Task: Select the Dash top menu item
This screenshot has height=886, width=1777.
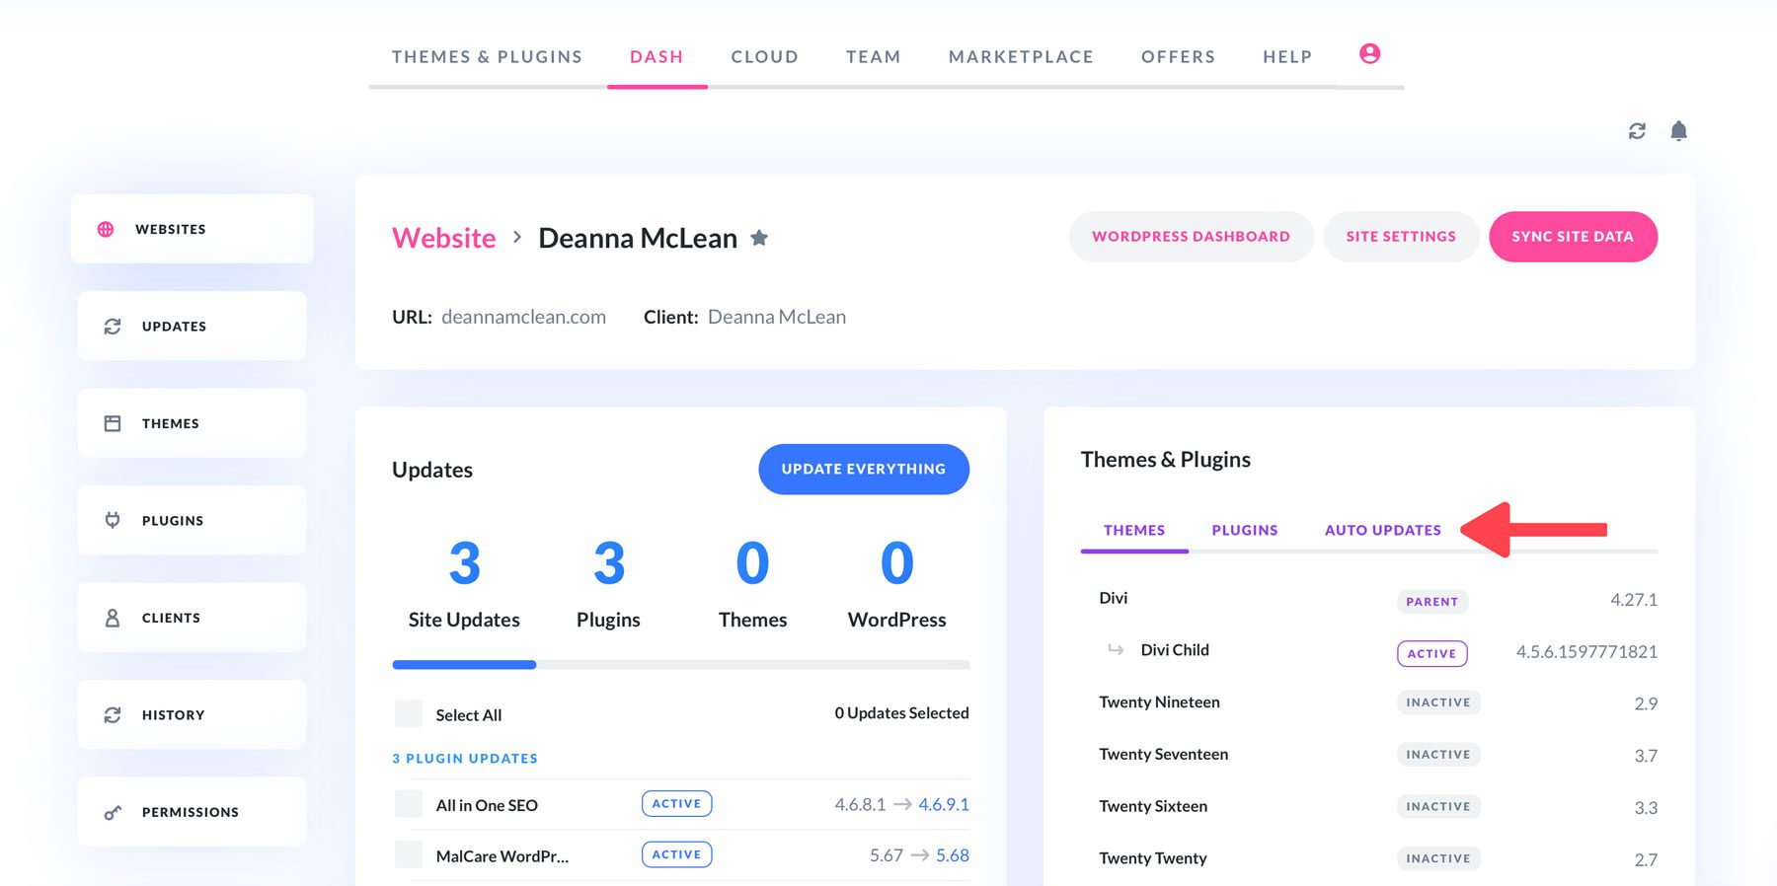Action: point(657,57)
